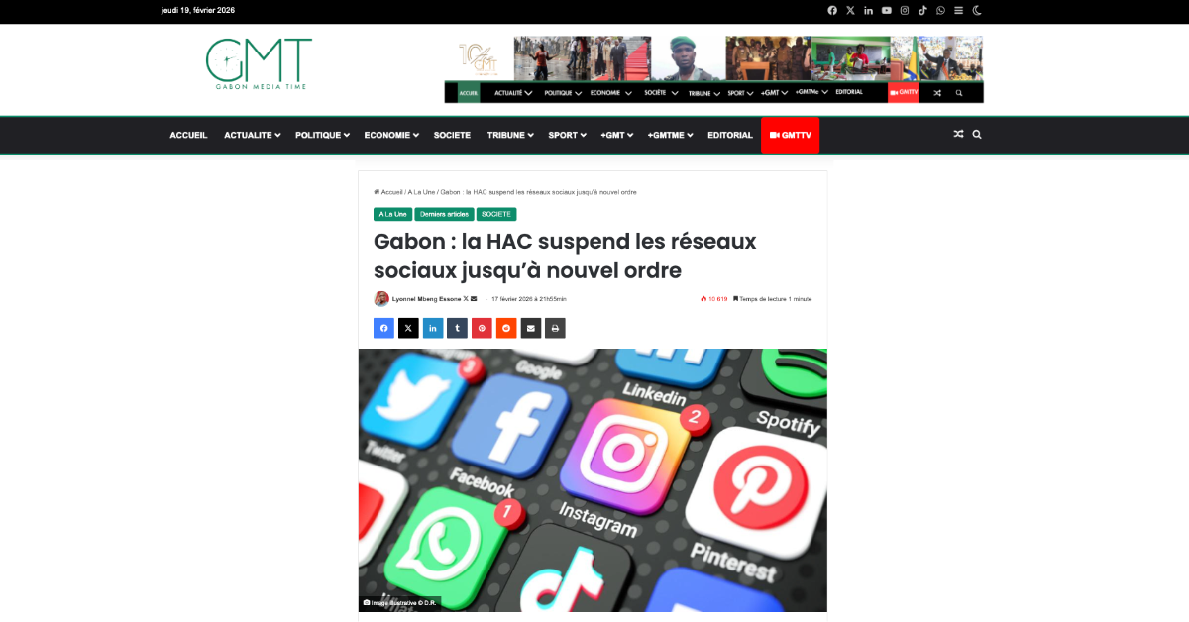This screenshot has height=622, width=1189.
Task: Click the random article shuffle icon
Action: (x=958, y=135)
